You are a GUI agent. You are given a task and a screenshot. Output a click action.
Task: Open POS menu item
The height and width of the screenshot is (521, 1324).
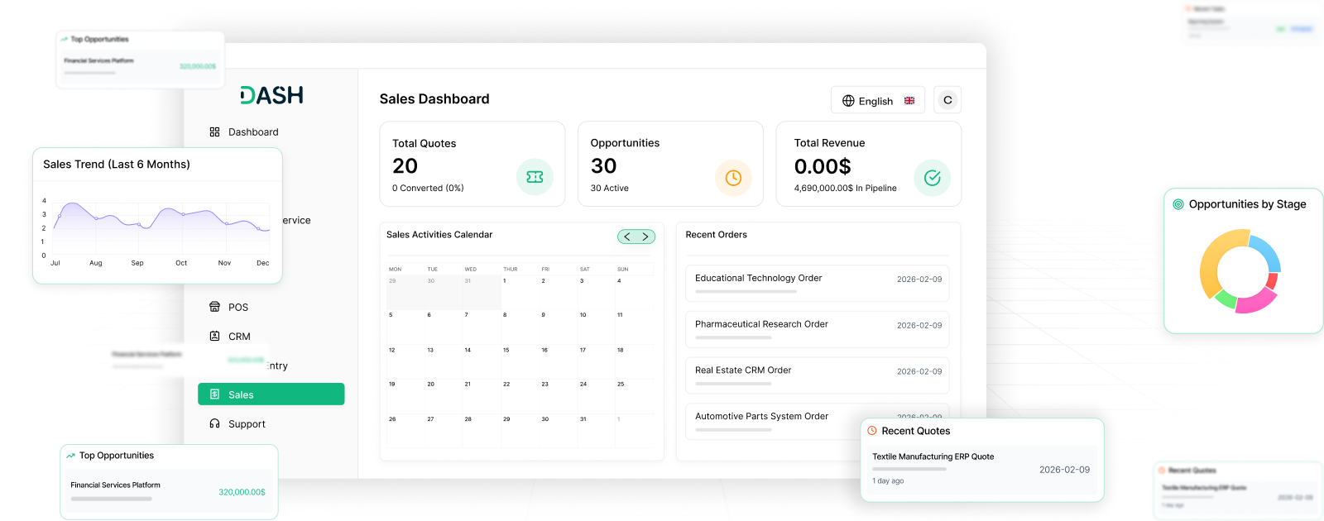(x=238, y=308)
